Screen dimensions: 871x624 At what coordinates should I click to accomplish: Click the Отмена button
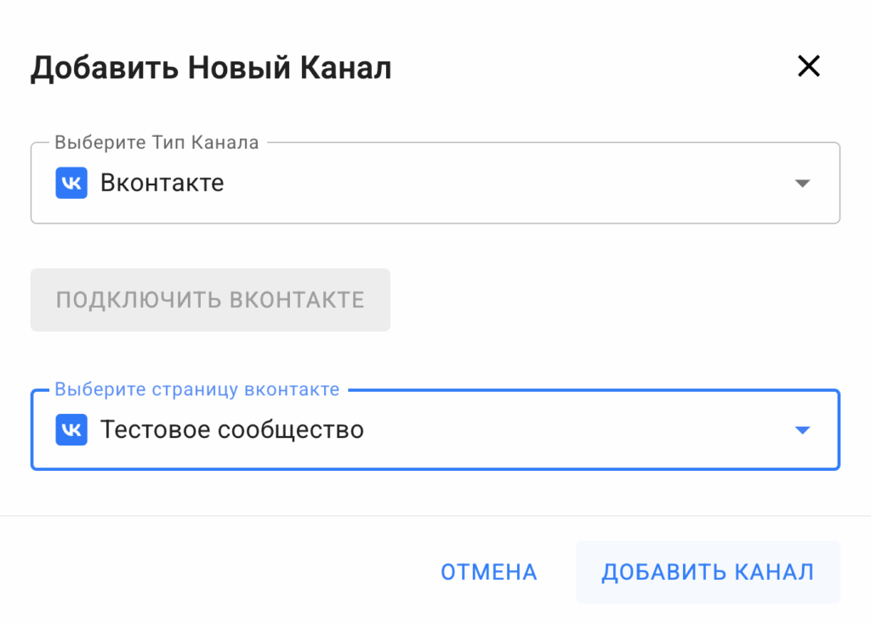pos(488,572)
